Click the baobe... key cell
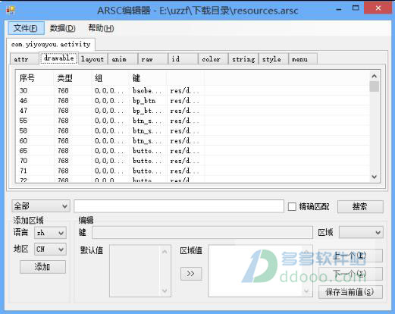This screenshot has height=314, width=395. 147,90
